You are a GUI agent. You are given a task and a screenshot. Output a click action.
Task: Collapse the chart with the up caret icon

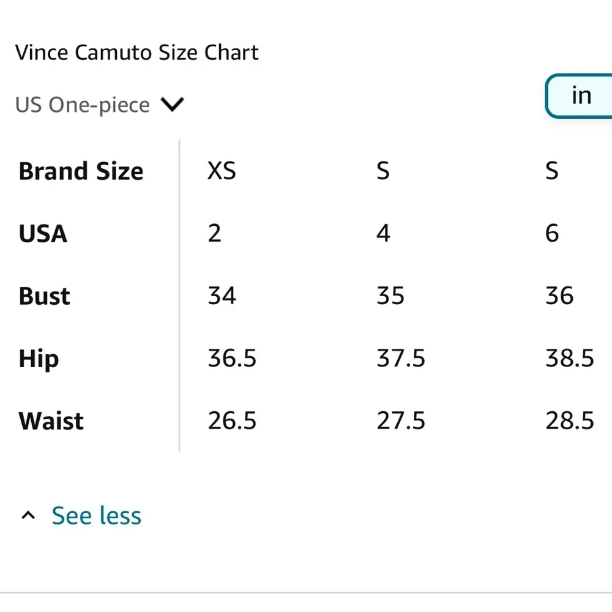(28, 516)
